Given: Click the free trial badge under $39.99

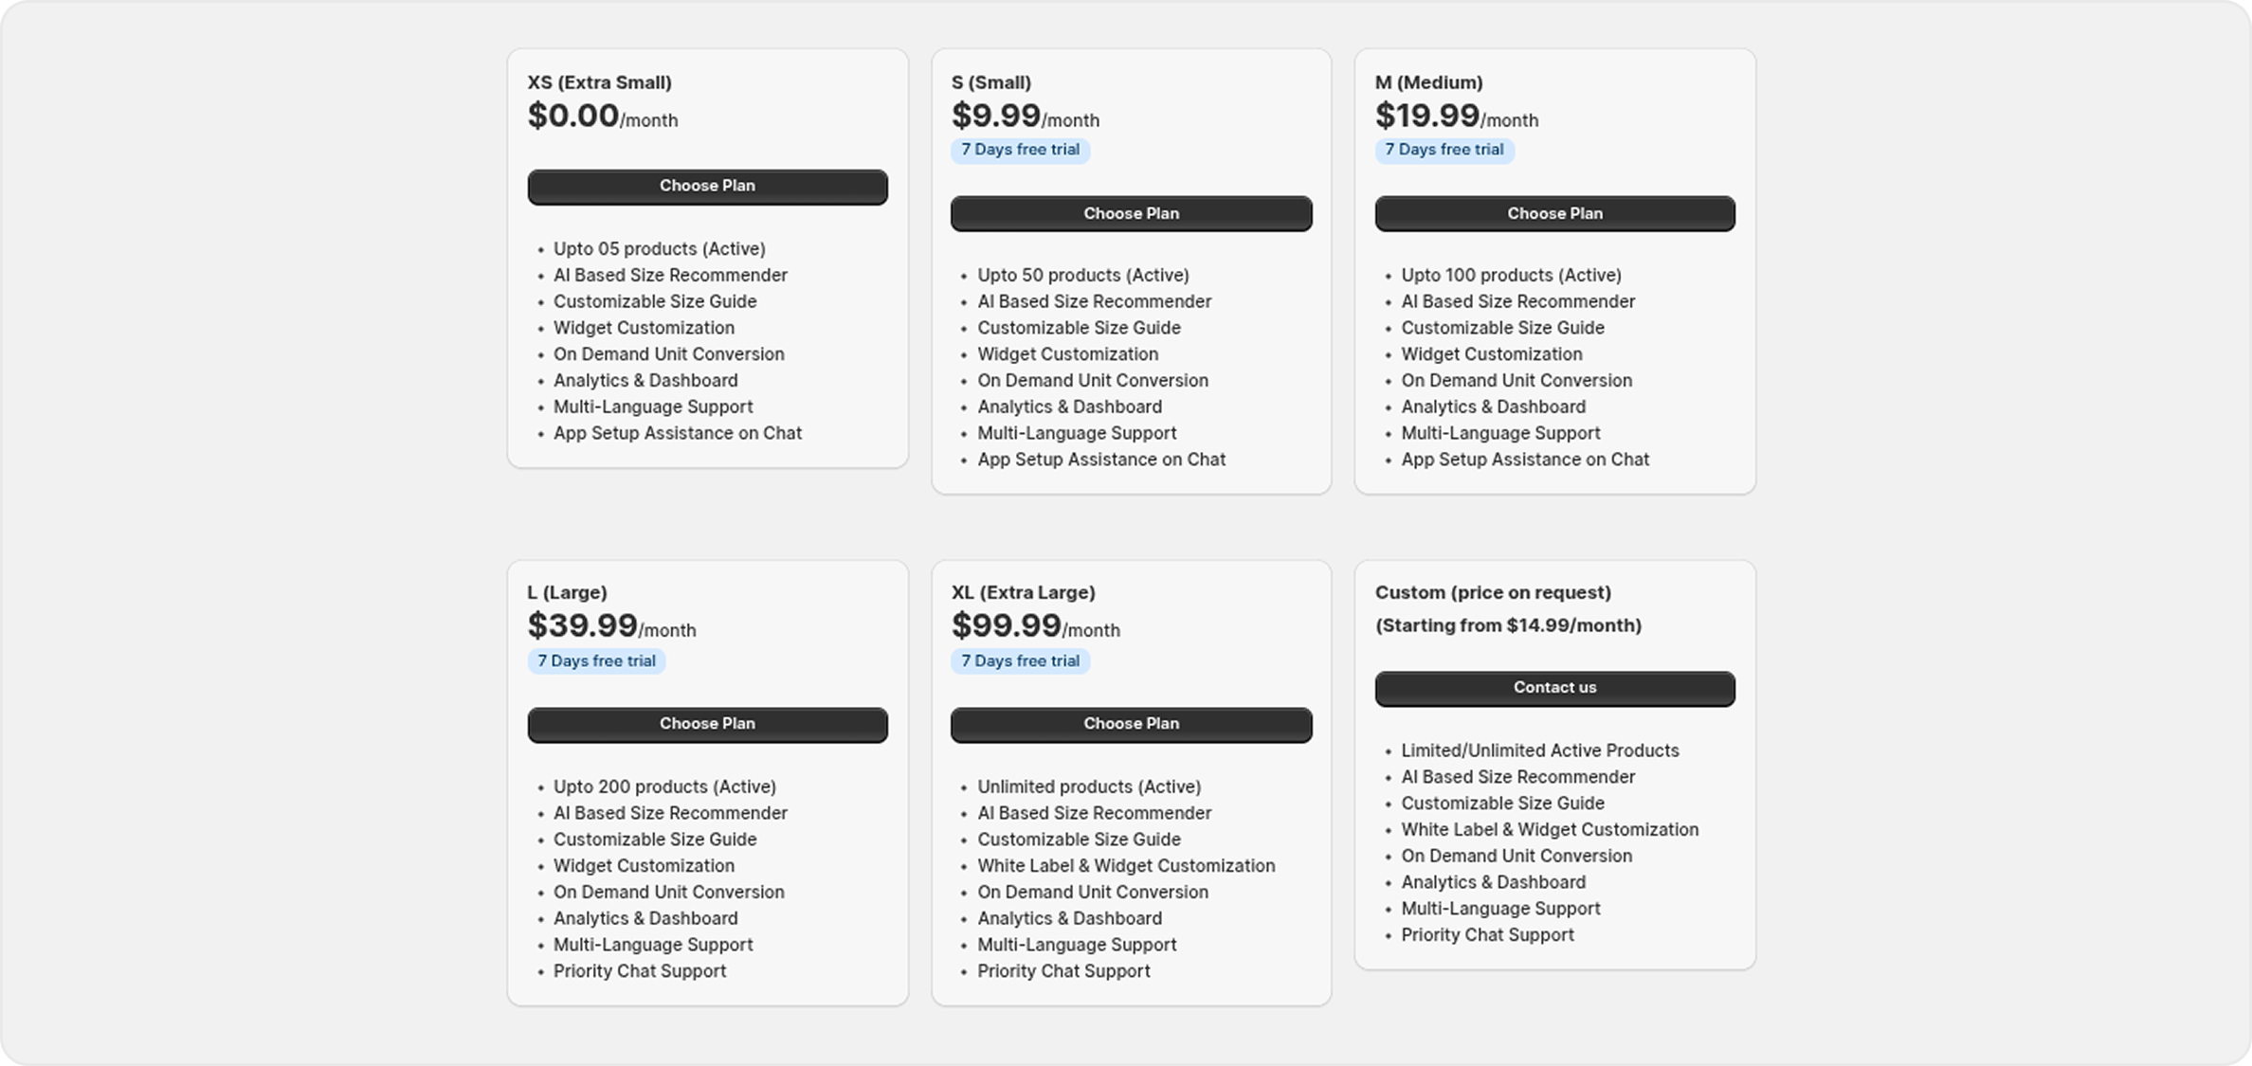Looking at the screenshot, I should point(596,661).
